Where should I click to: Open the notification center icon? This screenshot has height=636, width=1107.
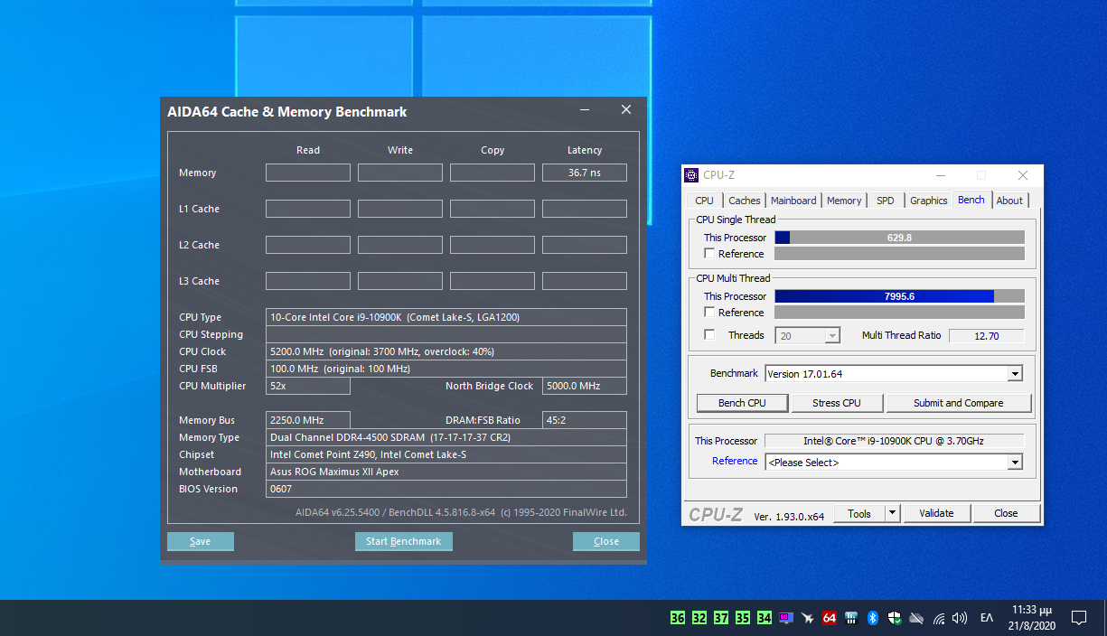tap(1079, 618)
